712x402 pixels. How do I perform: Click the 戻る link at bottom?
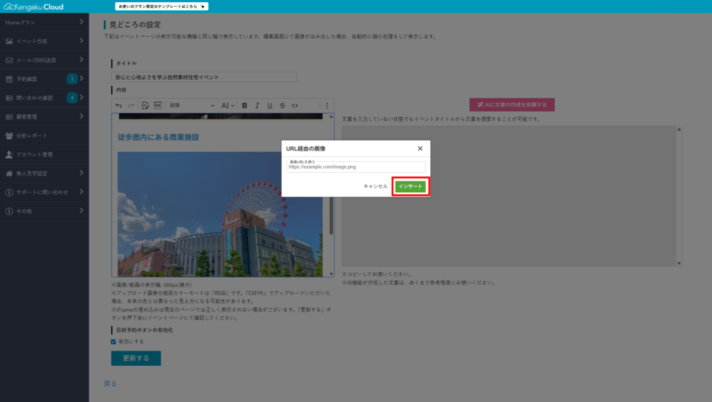(110, 383)
